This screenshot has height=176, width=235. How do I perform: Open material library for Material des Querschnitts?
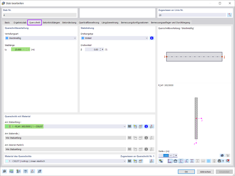pos(130,161)
